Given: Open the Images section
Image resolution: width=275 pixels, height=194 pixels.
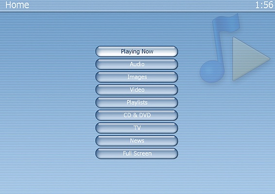Looking at the screenshot, I should [137, 77].
